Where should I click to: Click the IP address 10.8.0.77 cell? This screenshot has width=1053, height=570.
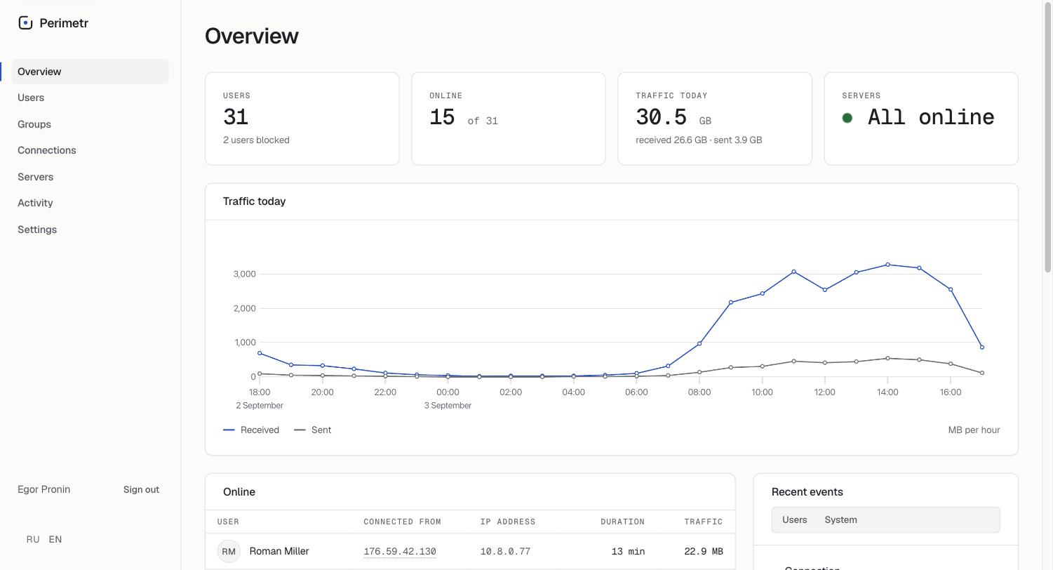[x=505, y=552]
